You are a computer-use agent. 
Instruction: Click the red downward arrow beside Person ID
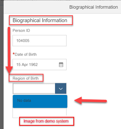(9, 50)
